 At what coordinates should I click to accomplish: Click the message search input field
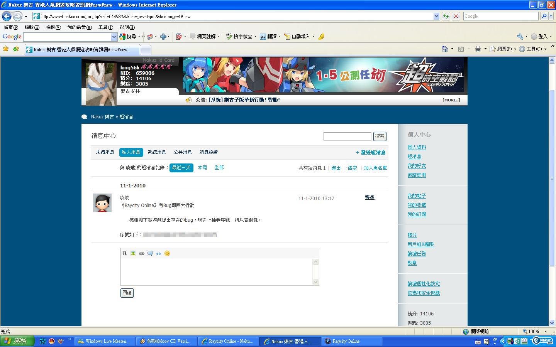point(347,136)
